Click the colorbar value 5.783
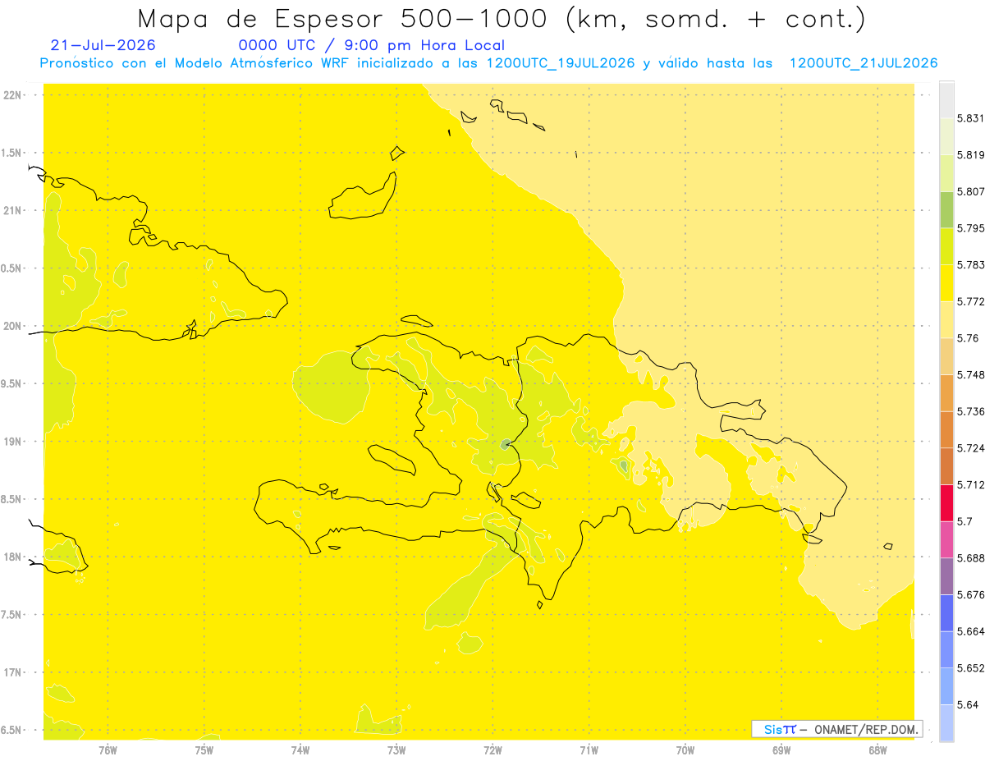 click(970, 265)
